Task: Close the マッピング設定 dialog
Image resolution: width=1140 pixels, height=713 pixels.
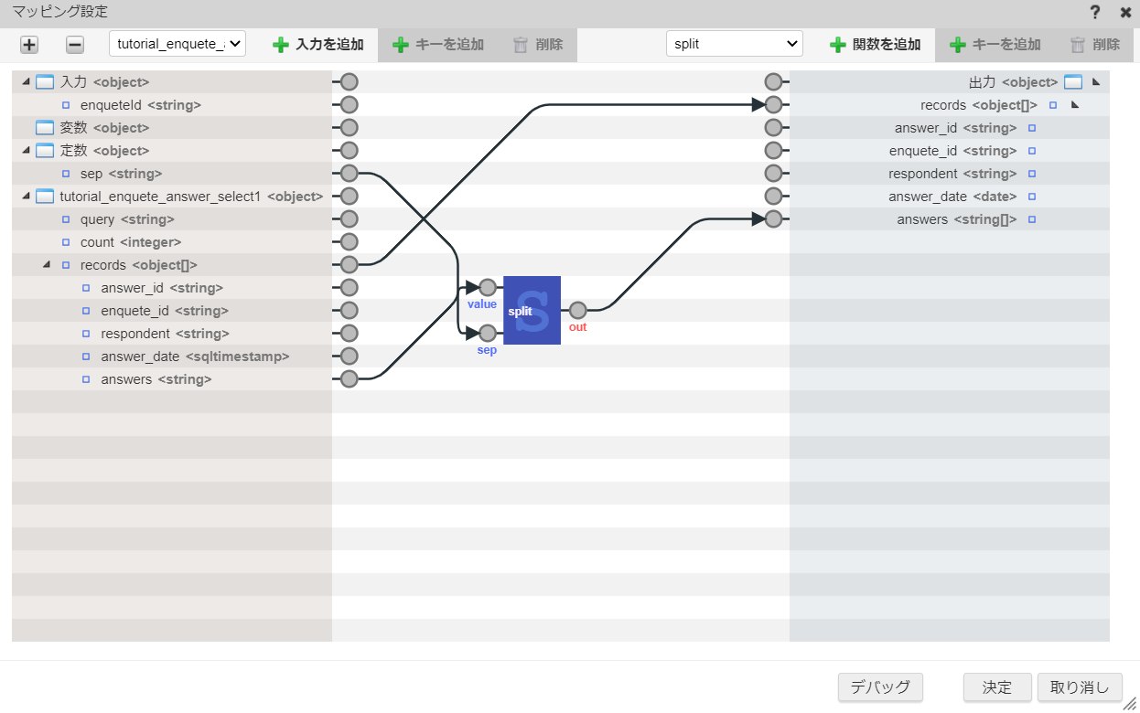Action: click(x=1125, y=13)
